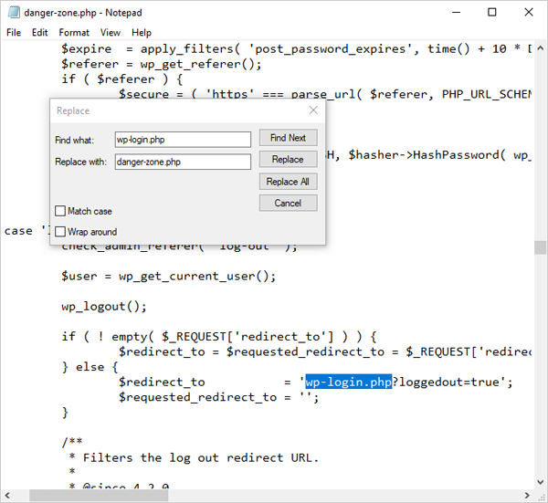
Task: Focus the Replace with input field
Action: point(183,162)
